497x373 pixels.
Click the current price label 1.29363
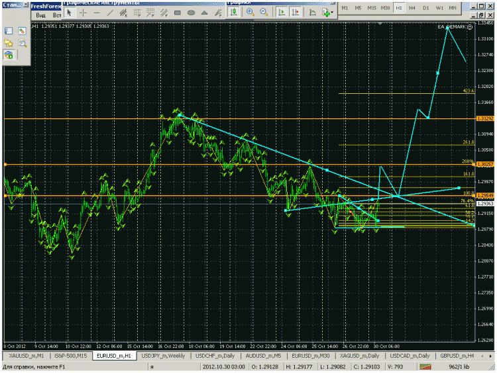[x=485, y=204]
